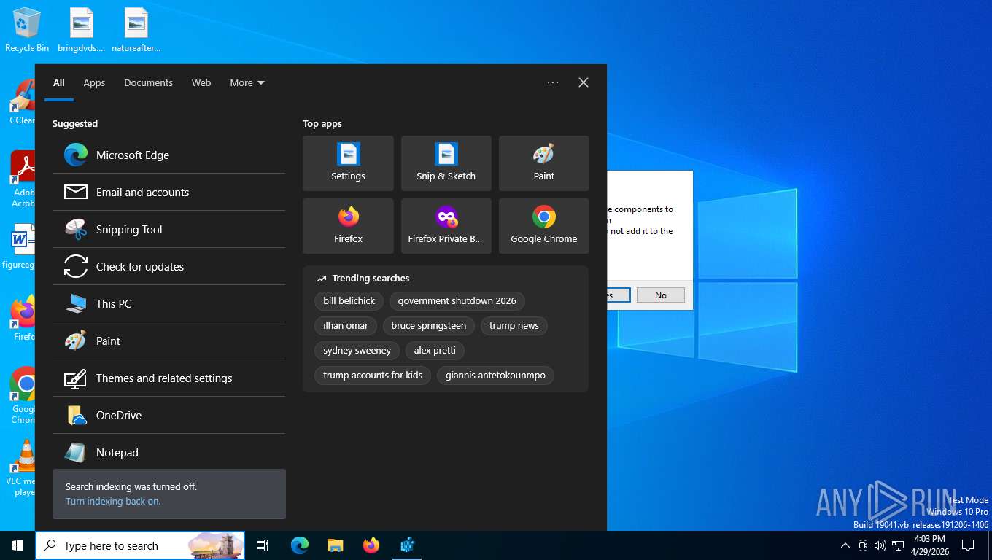Search trending trump accounts for kids

point(373,375)
